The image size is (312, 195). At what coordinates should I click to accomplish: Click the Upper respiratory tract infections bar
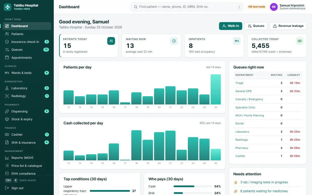(110, 191)
